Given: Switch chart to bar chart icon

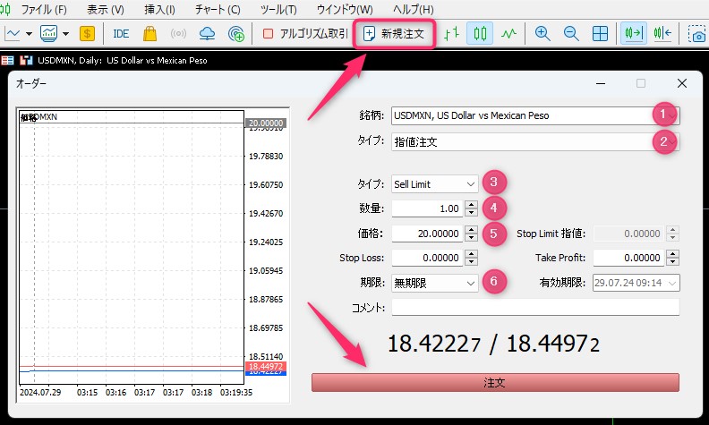Looking at the screenshot, I should click(452, 33).
